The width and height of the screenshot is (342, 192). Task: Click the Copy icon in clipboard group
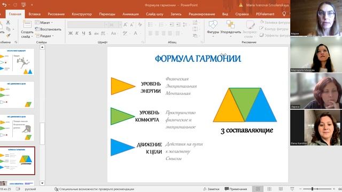pos(9,29)
